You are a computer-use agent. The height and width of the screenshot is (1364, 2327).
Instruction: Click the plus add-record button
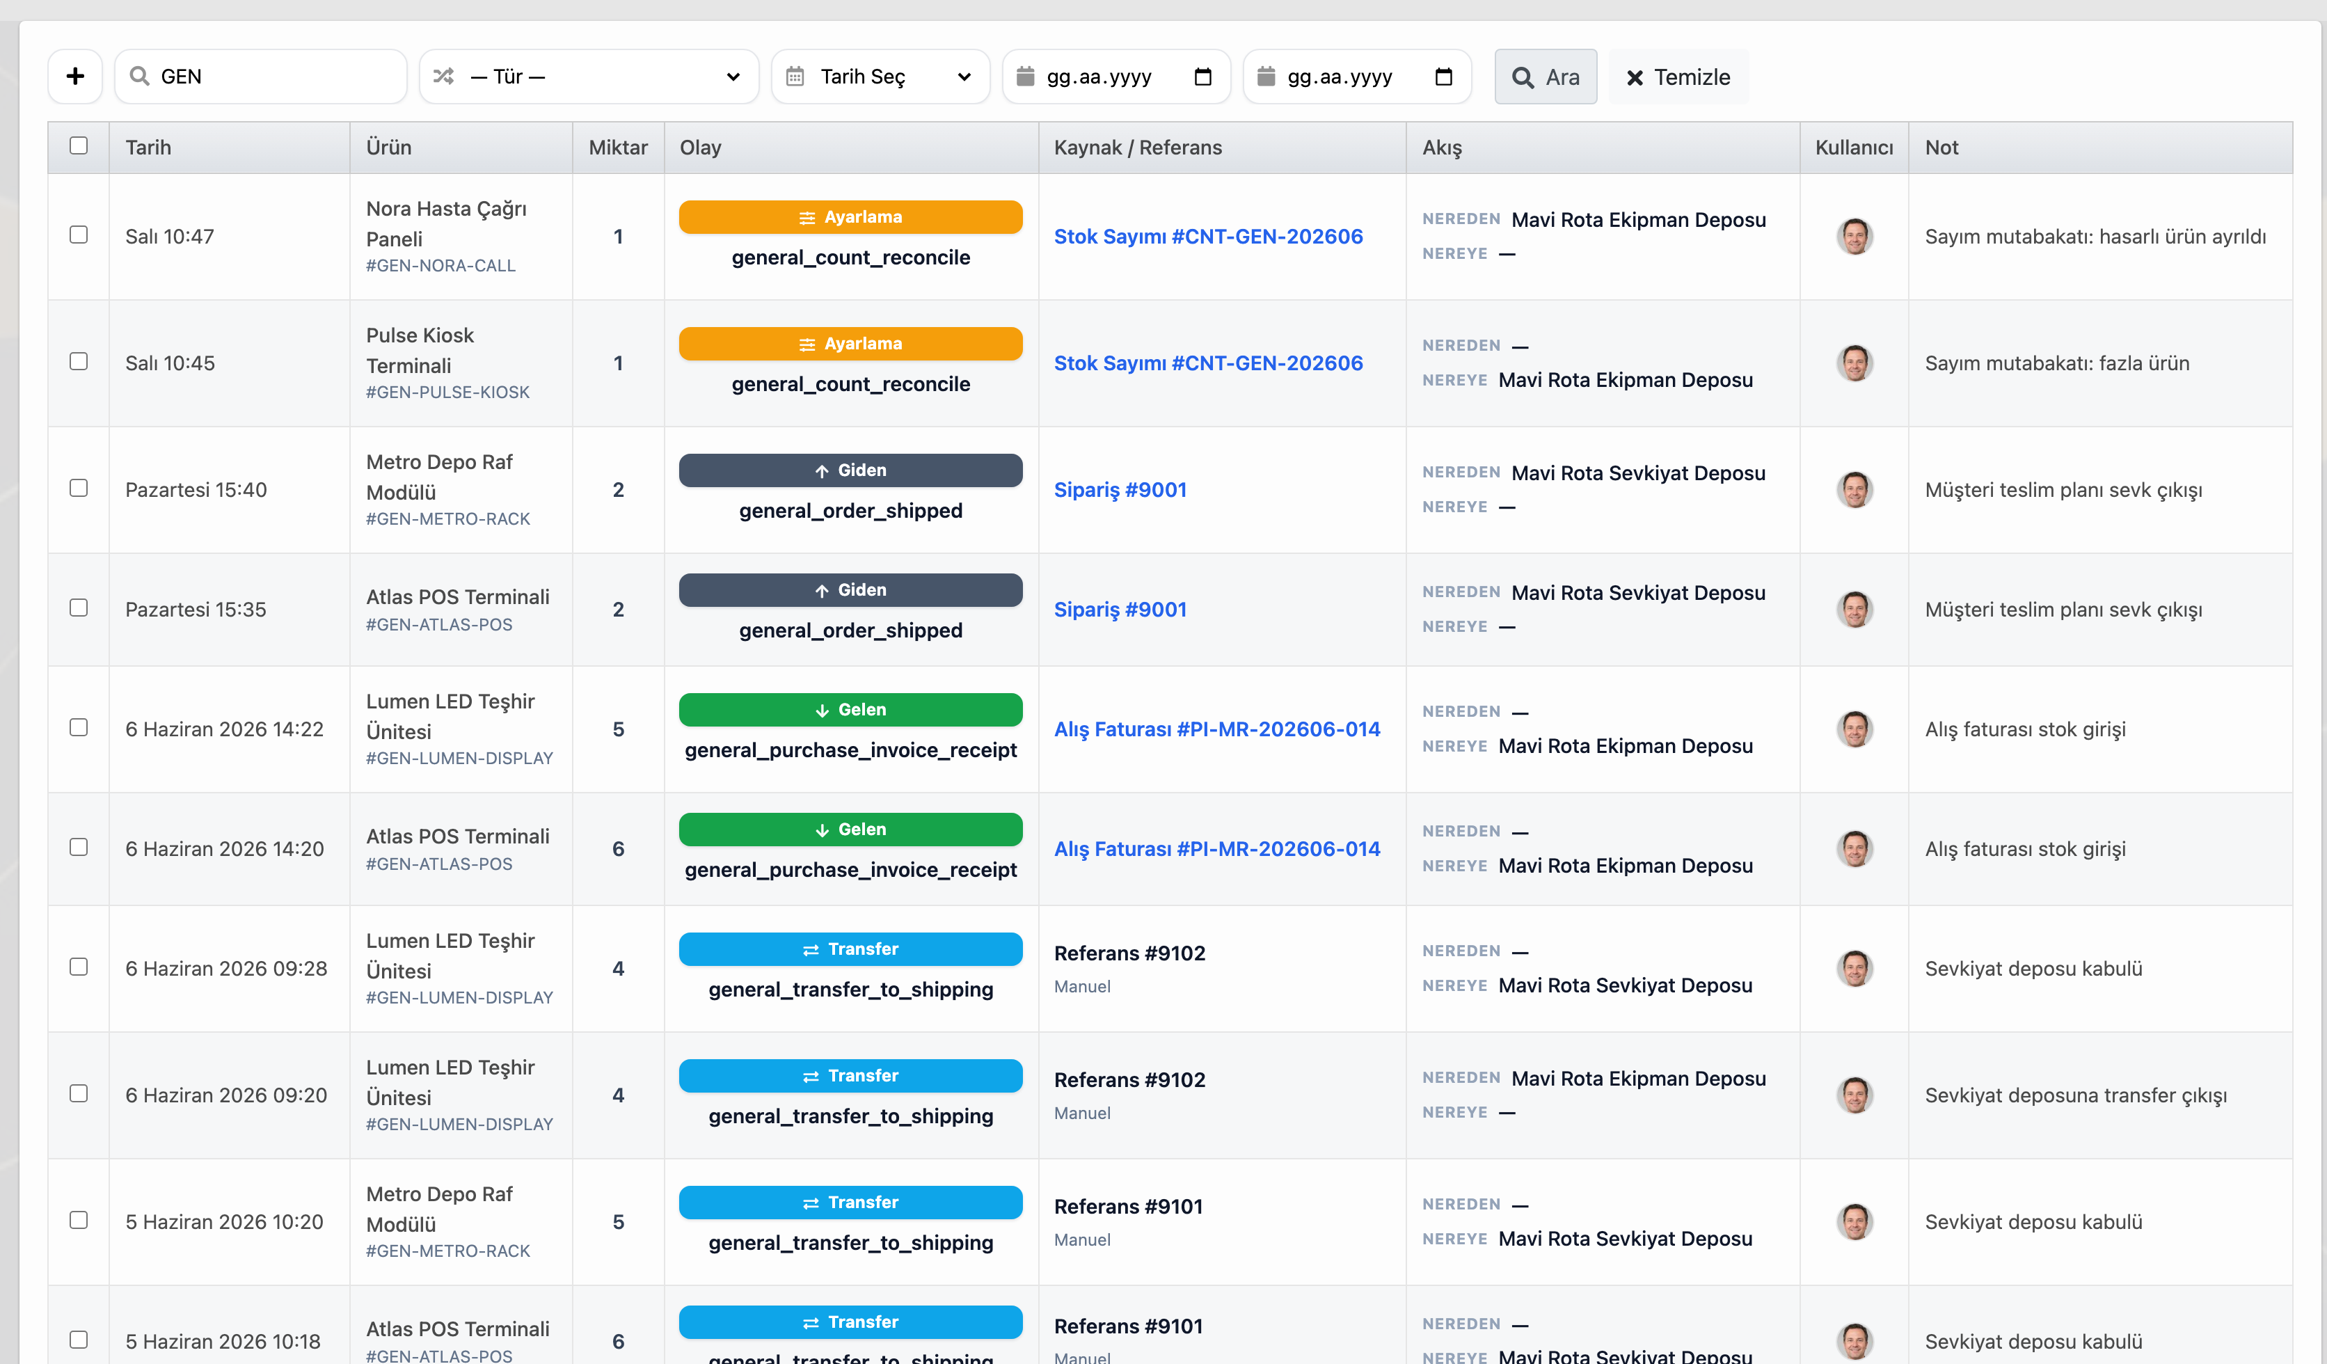pos(76,77)
